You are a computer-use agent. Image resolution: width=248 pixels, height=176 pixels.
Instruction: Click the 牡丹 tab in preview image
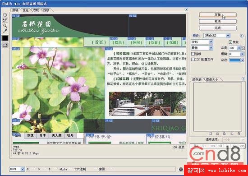pos(70,135)
